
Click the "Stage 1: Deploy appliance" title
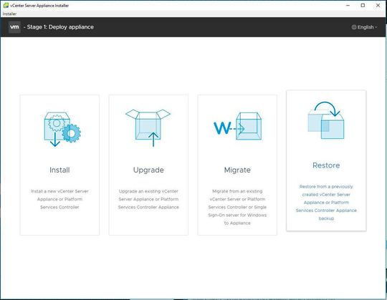pos(60,27)
